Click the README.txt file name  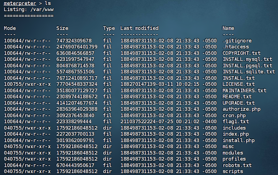(x=237, y=97)
